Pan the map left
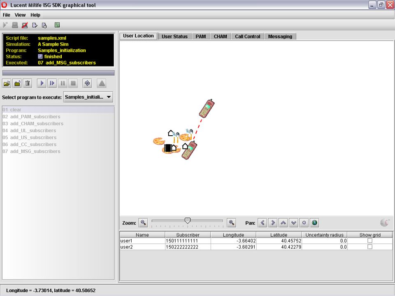 263,223
